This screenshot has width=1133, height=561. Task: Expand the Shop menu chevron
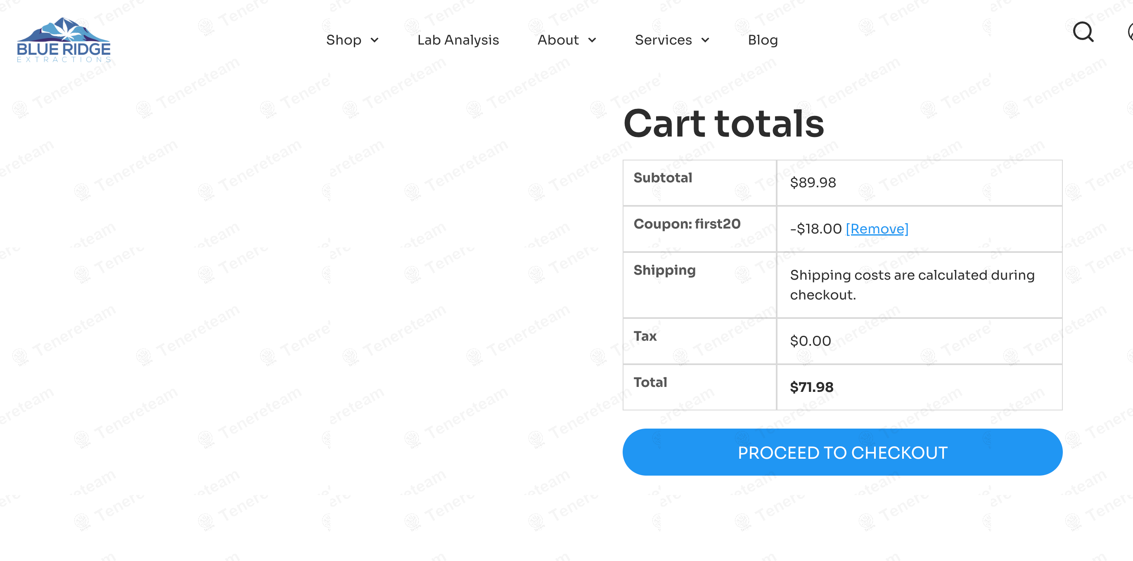375,40
